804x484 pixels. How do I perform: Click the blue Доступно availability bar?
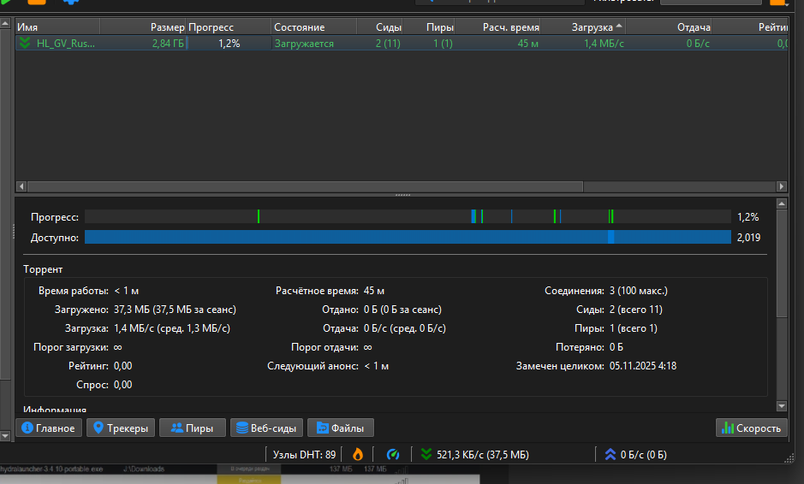407,237
